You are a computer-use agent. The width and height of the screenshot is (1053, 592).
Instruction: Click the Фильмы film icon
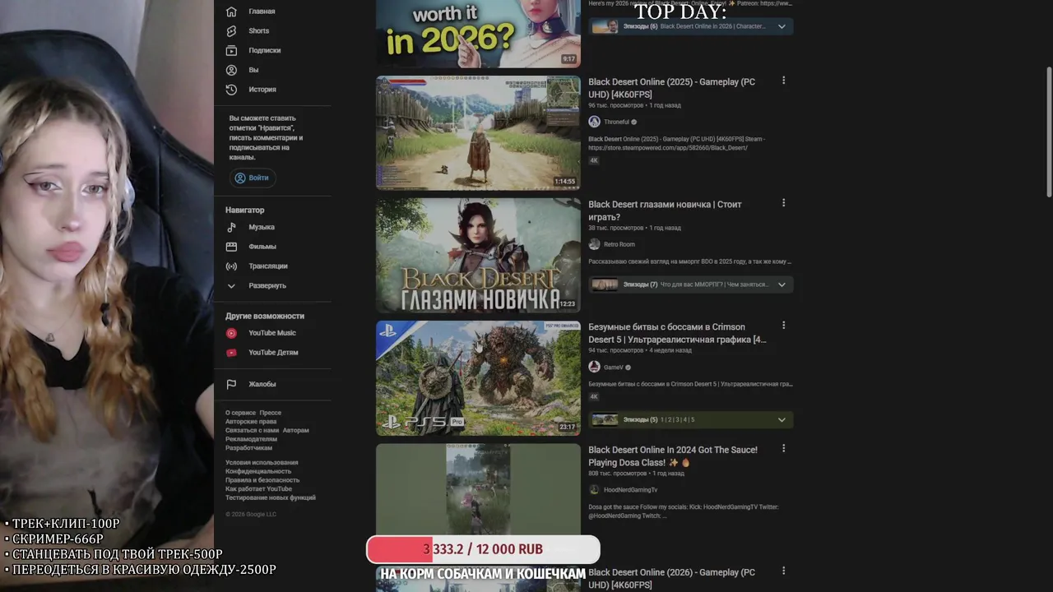pyautogui.click(x=231, y=247)
